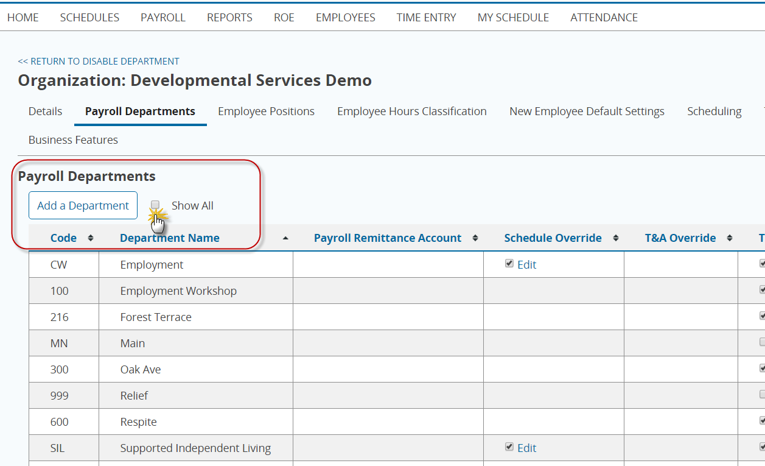Viewport: 765px width, 466px height.
Task: Open the TIME ENTRY menu
Action: point(426,18)
